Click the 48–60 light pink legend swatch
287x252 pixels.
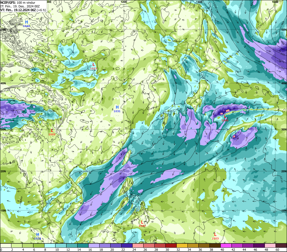tap(270, 245)
